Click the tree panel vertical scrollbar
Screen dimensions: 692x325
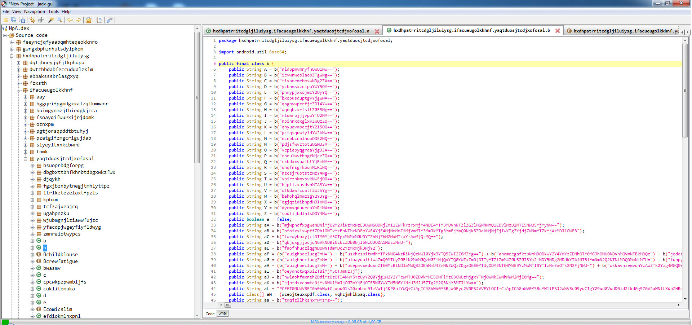click(197, 97)
